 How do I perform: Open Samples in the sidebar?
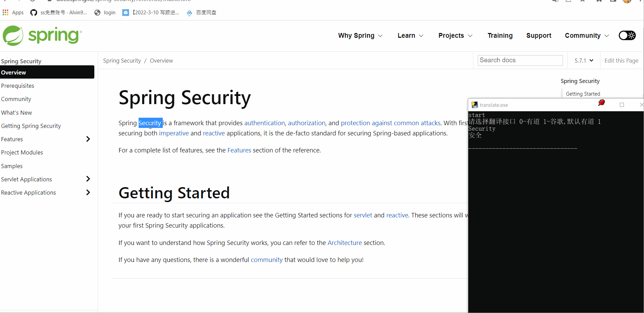[12, 166]
